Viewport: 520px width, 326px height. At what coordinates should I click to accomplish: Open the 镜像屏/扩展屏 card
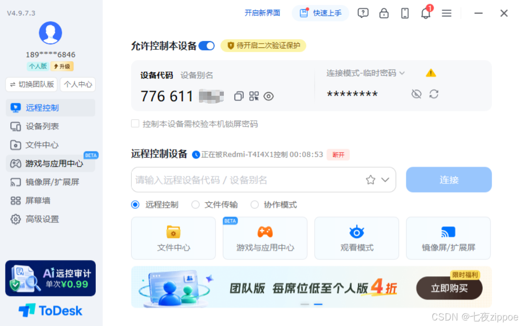click(x=448, y=238)
